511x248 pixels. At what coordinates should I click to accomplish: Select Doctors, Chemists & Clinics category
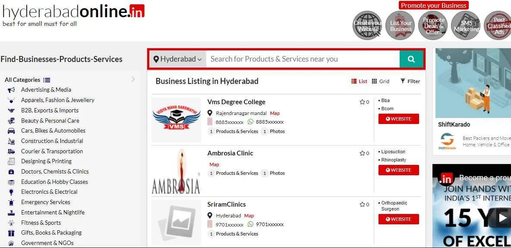[55, 171]
